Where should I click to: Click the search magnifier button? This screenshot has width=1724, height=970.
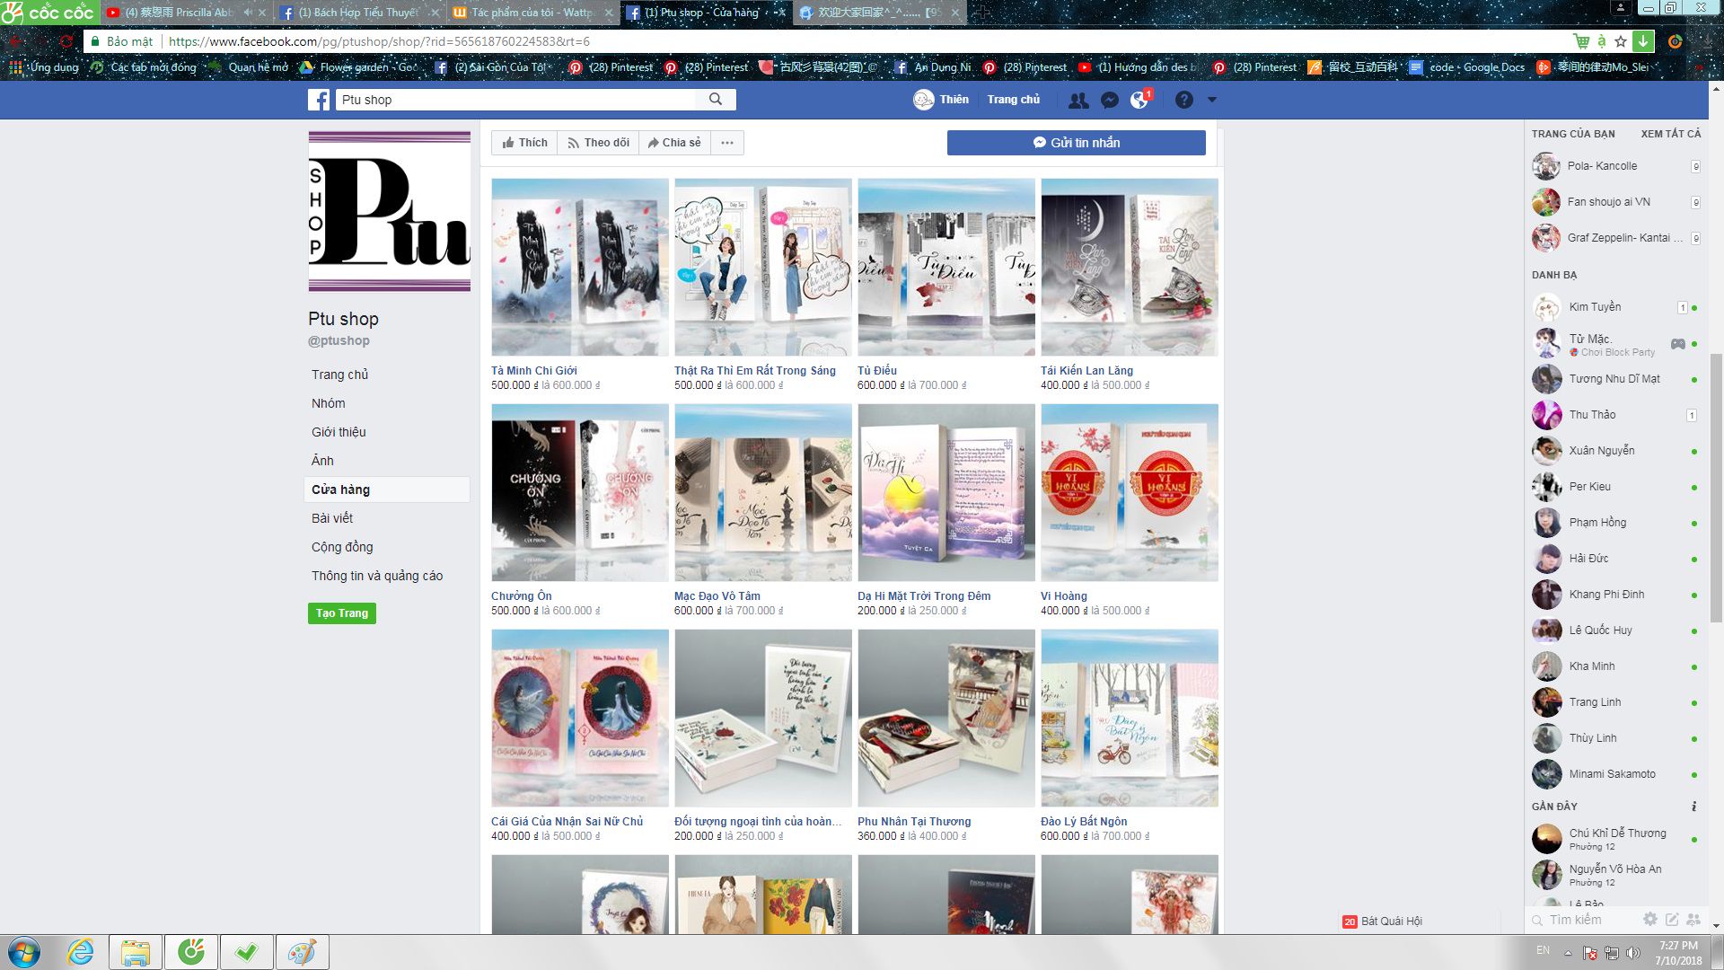(x=716, y=100)
